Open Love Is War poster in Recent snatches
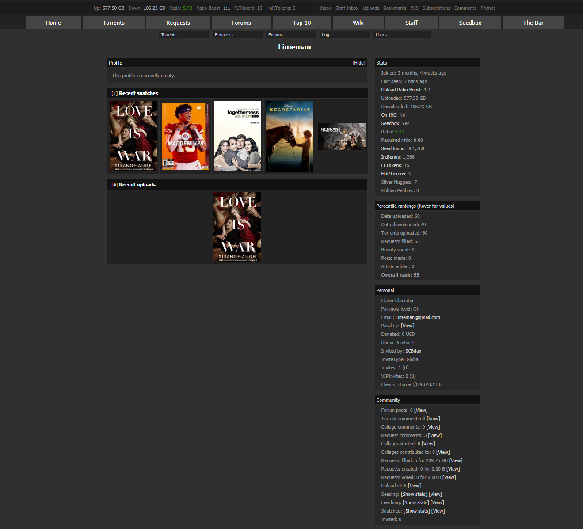This screenshot has height=529, width=583. point(133,136)
